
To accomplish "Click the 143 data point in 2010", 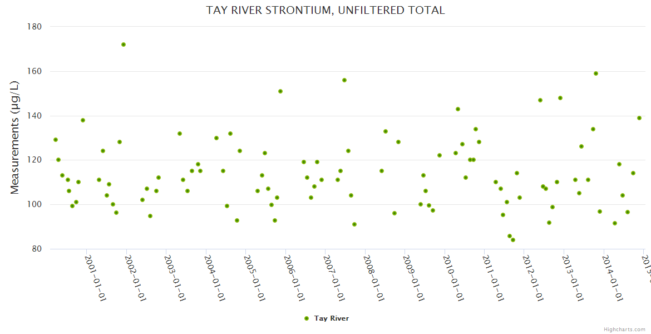I will point(458,109).
